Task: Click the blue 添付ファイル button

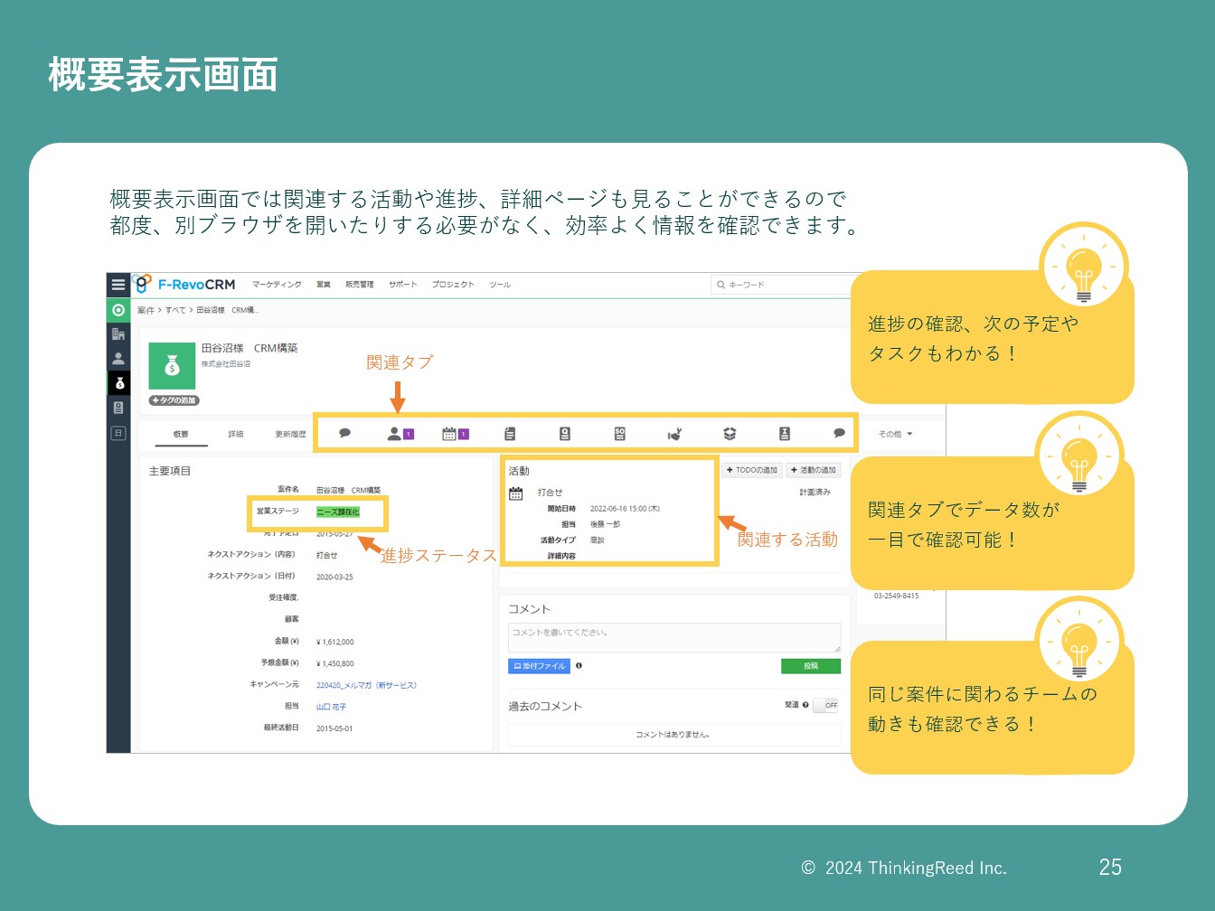Action: click(539, 666)
